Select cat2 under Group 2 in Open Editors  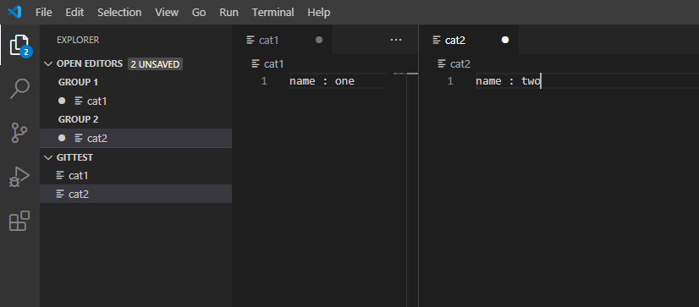[x=135, y=138]
